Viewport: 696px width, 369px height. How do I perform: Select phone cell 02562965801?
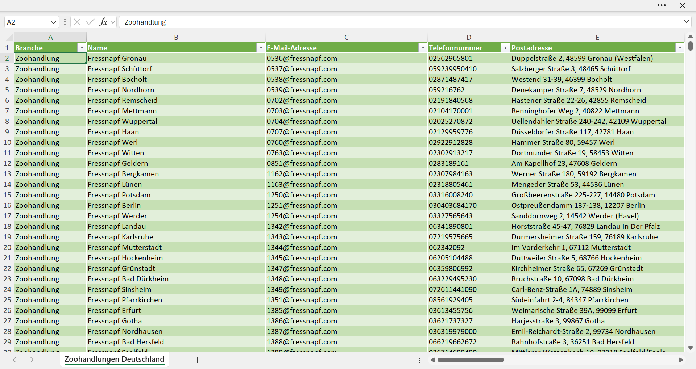[x=469, y=58]
